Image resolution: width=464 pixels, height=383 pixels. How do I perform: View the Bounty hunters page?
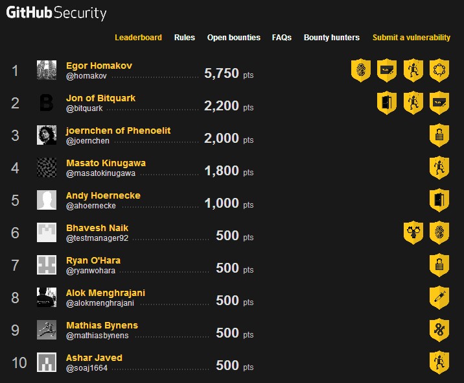pos(332,38)
